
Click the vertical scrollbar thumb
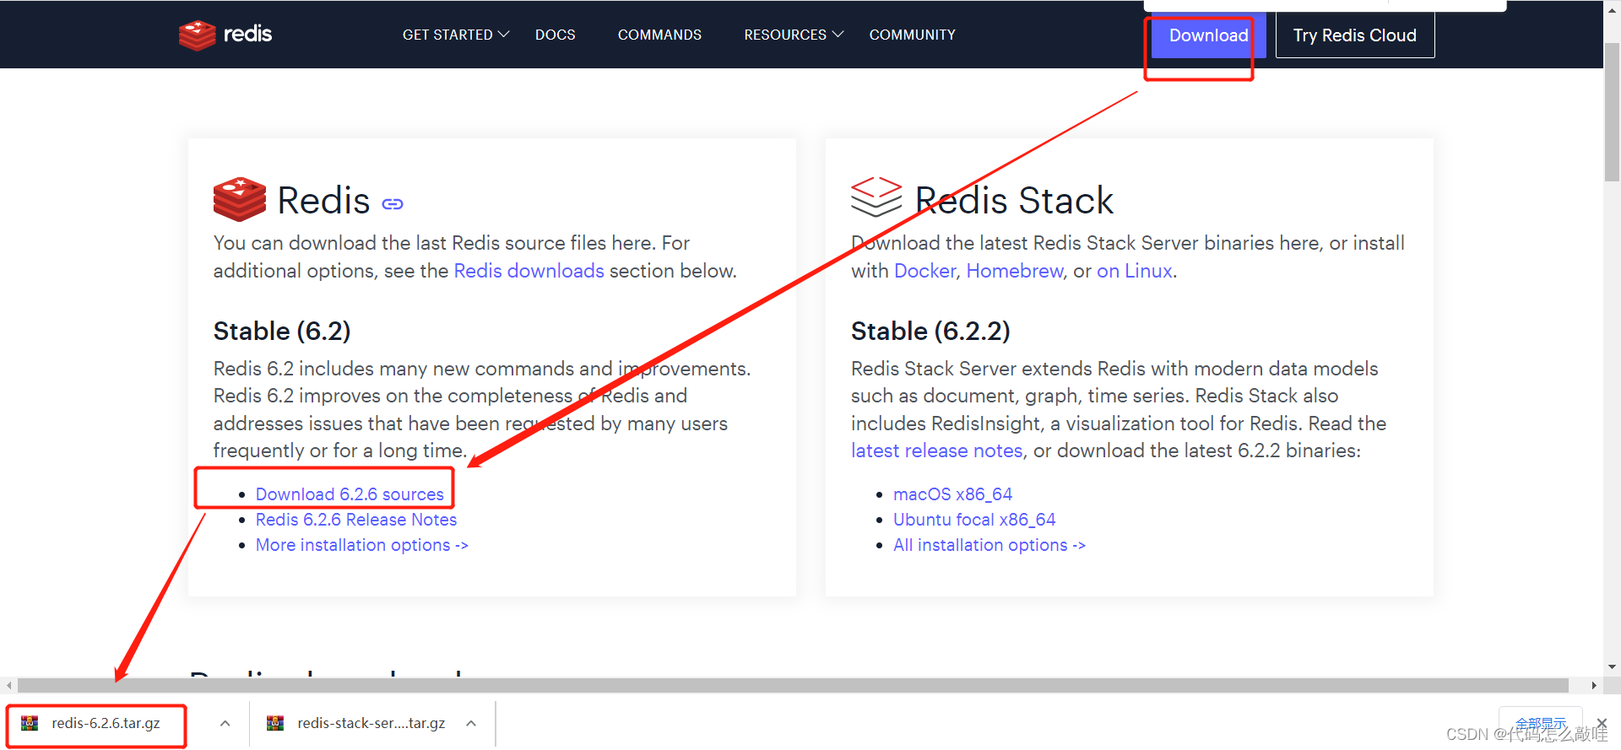(1612, 111)
